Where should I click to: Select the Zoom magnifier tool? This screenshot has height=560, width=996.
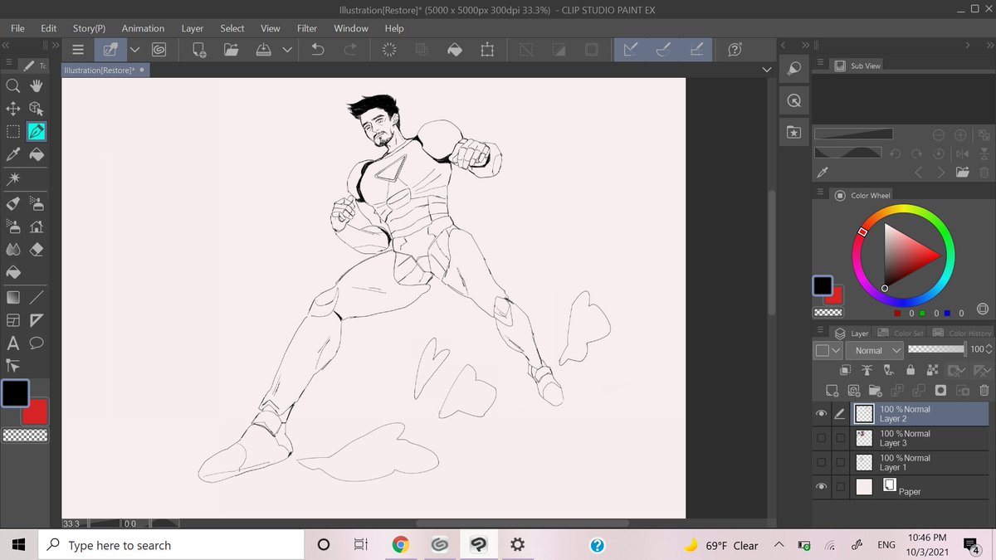pos(13,85)
